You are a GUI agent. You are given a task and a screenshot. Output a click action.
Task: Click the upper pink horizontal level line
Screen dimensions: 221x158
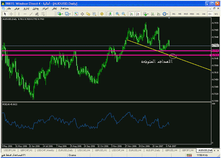point(83,51)
